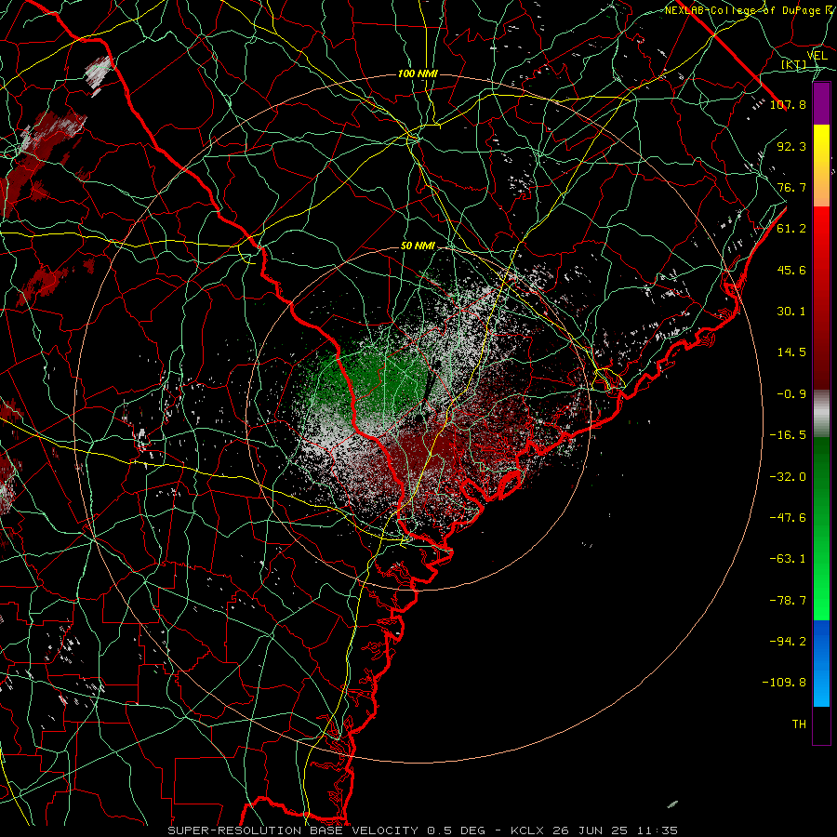Image resolution: width=837 pixels, height=837 pixels.
Task: Click the 50 NMI range ring label
Action: (418, 246)
